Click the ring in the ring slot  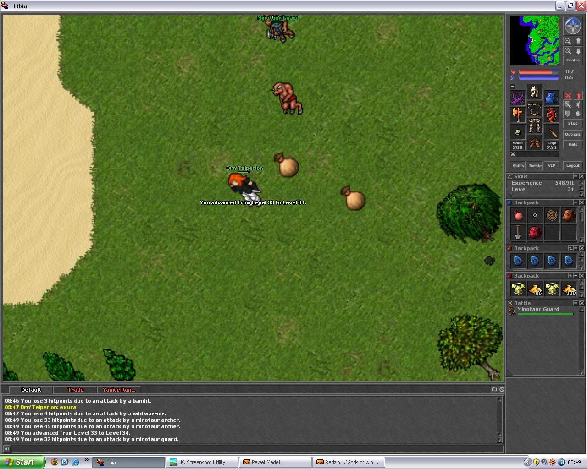[518, 132]
